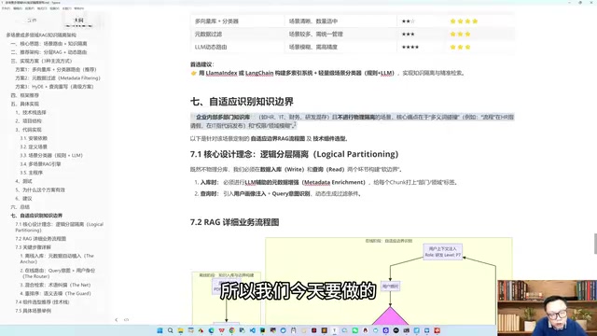Click the LlamaIndex underlined text in document
The width and height of the screenshot is (597, 336).
point(222,73)
